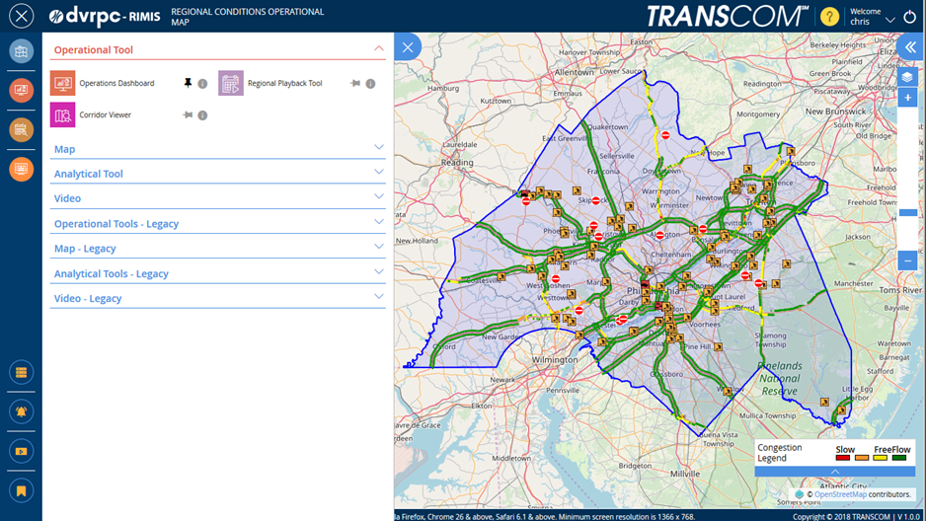Viewport: 926px width, 521px height.
Task: Click the TRANSCOM logo
Action: [x=728, y=16]
